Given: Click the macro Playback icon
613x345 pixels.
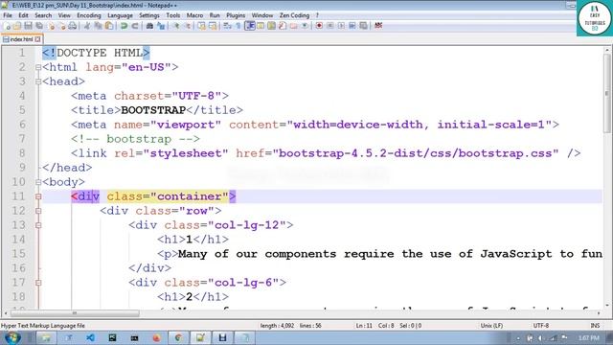Looking at the screenshot, I should tap(341, 26).
